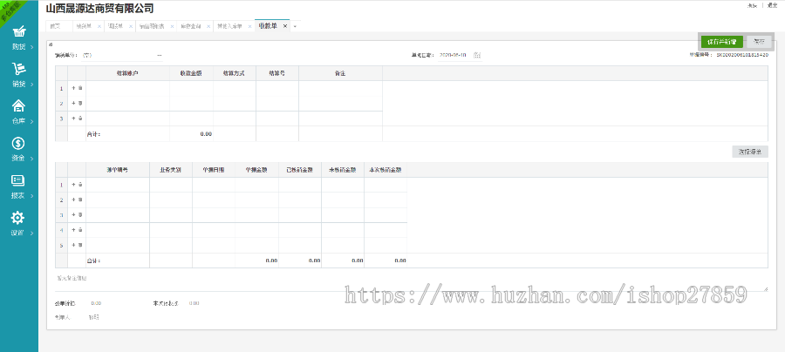Click the 备注 cell in row 1
This screenshot has height=352, width=785.
coord(340,88)
